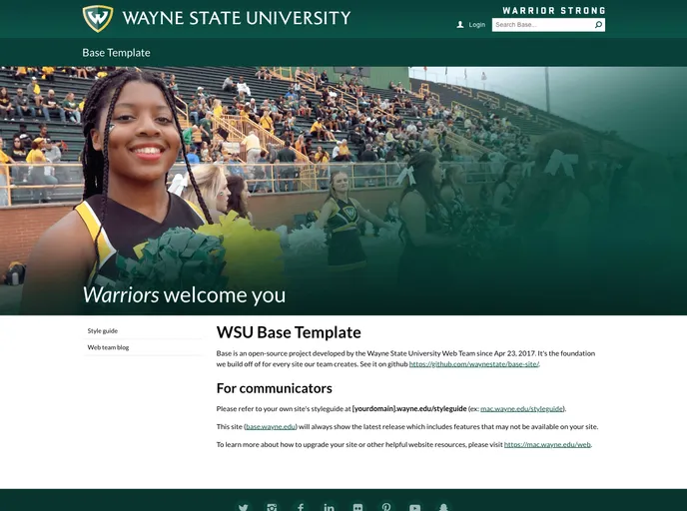Image resolution: width=687 pixels, height=511 pixels.
Task: Click the user icon beside Login
Action: click(x=460, y=25)
